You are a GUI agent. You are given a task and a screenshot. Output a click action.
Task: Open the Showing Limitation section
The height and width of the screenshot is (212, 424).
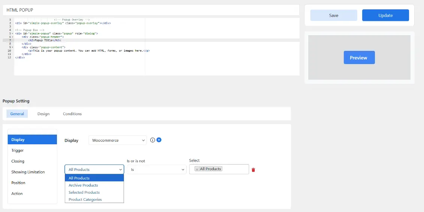(28, 172)
